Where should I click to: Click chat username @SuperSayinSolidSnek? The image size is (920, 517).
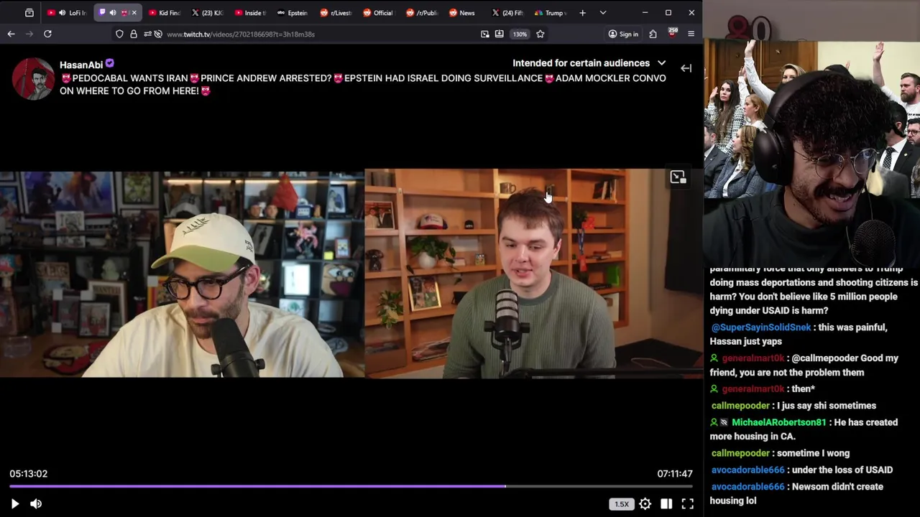coord(761,327)
